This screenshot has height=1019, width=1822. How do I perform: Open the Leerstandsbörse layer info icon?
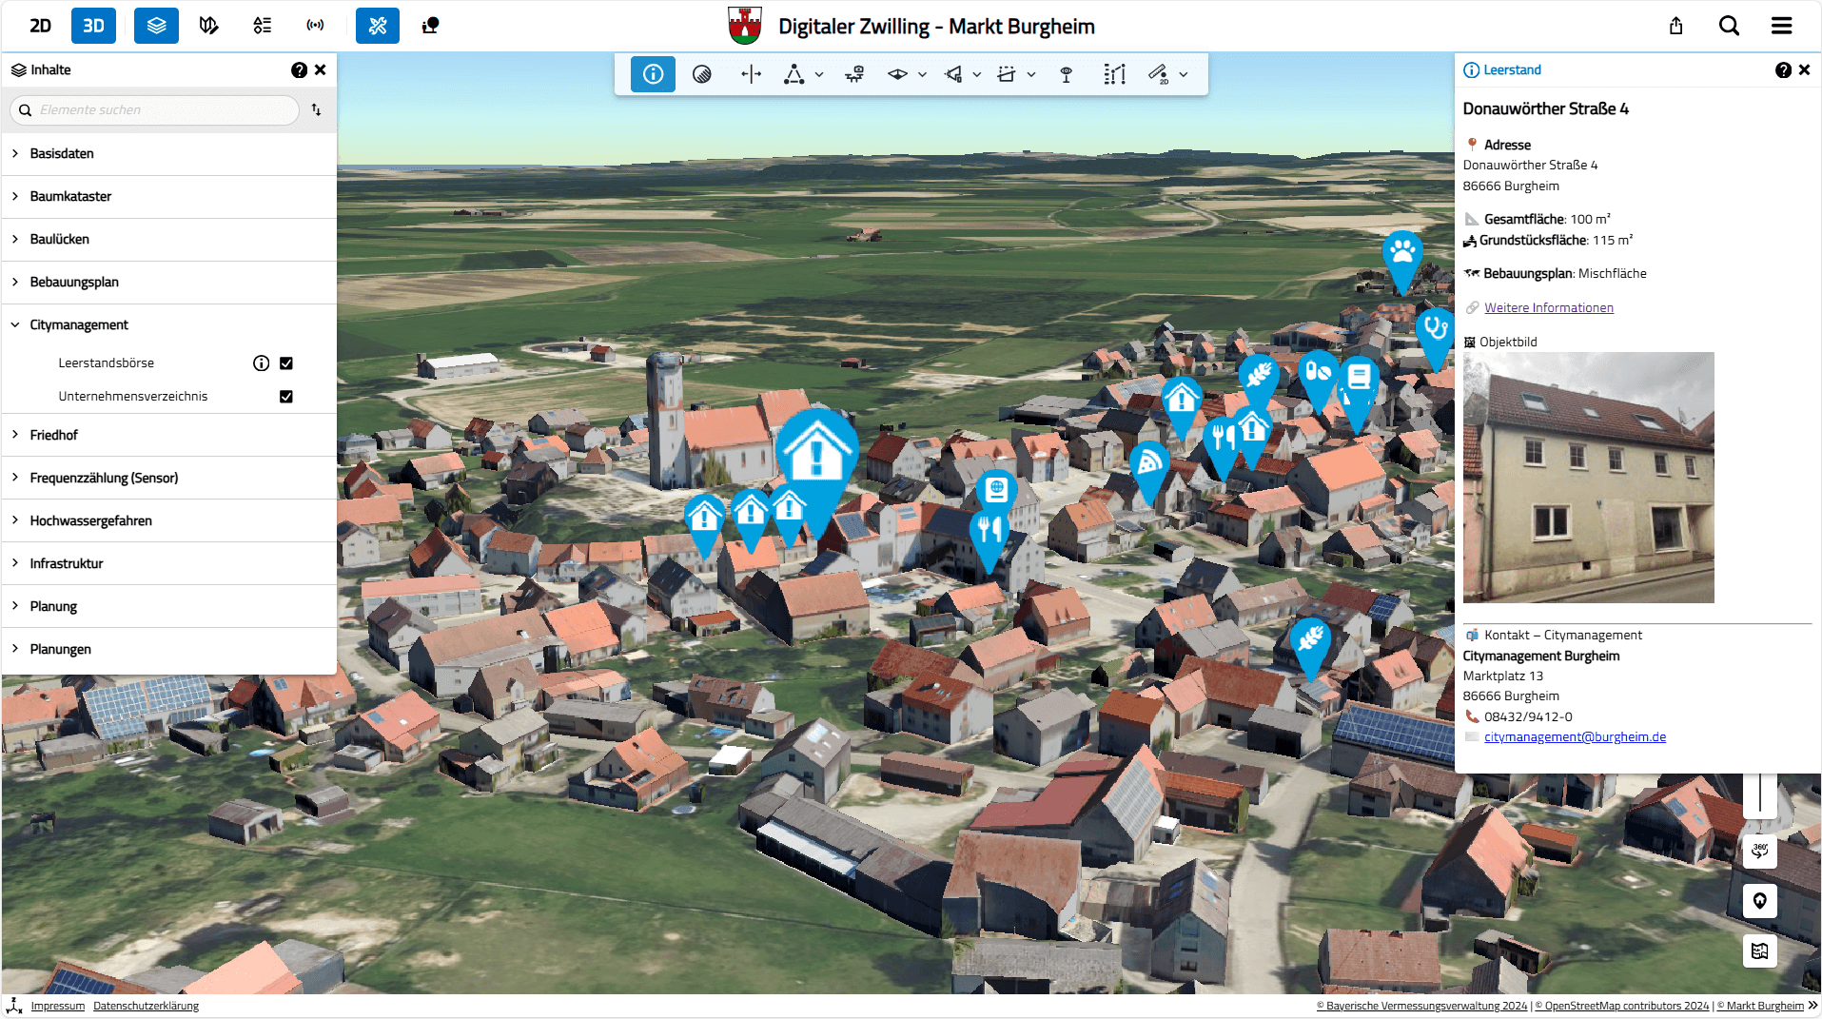tap(261, 363)
